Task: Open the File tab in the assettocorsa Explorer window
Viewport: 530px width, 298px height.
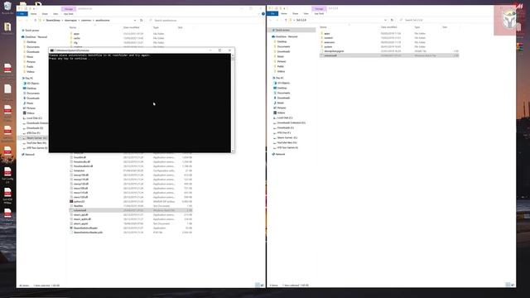Action: tap(22, 14)
